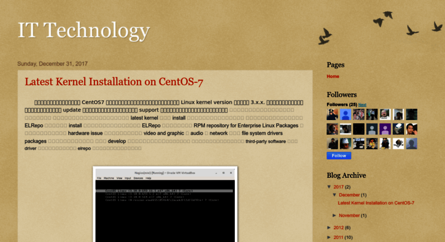Go to the Home page link under Pages
The width and height of the screenshot is (445, 242).
coord(333,76)
